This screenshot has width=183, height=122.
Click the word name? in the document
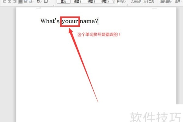(x=89, y=21)
